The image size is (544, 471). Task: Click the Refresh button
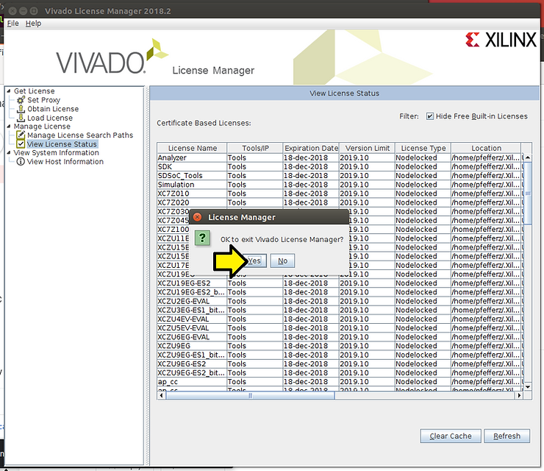point(507,436)
